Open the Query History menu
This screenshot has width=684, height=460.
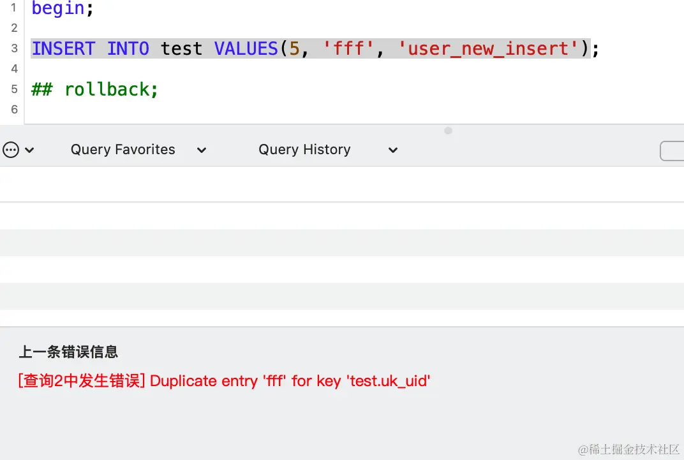(304, 150)
